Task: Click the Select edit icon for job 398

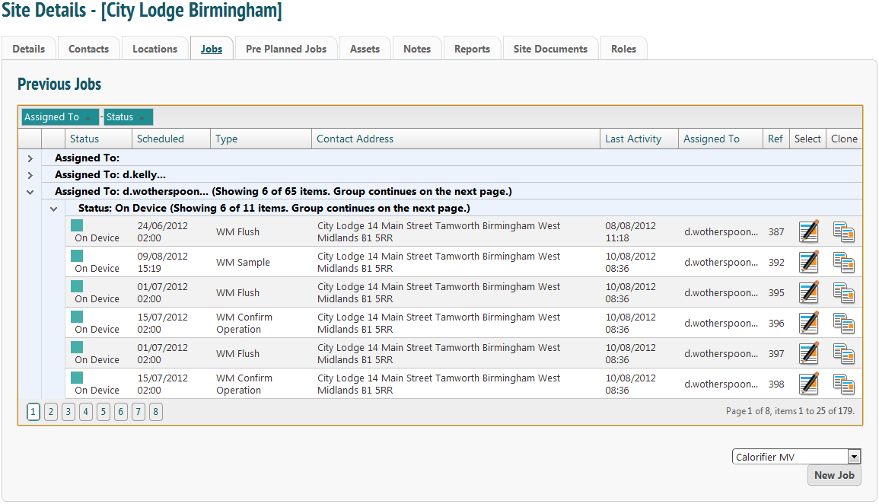Action: 807,384
